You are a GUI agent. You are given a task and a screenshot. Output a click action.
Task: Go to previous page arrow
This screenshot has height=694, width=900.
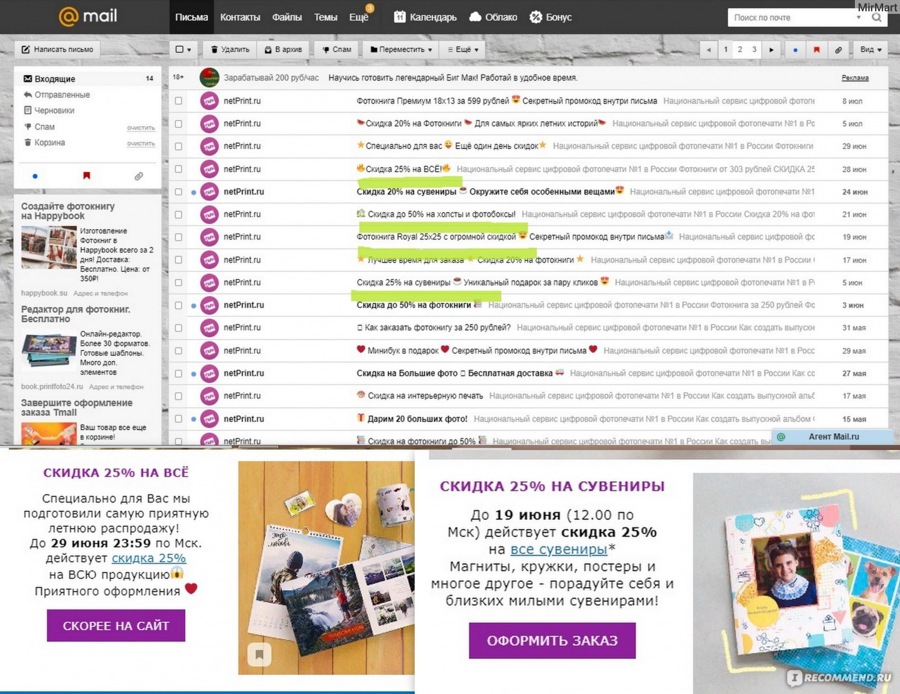point(709,50)
